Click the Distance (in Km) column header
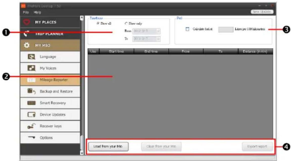 coord(255,51)
